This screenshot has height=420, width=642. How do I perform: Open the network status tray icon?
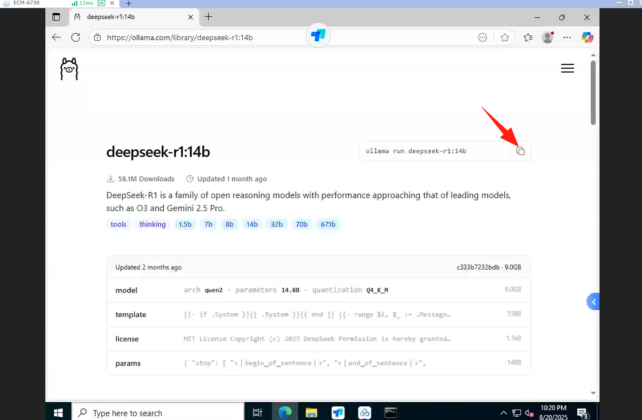517,413
